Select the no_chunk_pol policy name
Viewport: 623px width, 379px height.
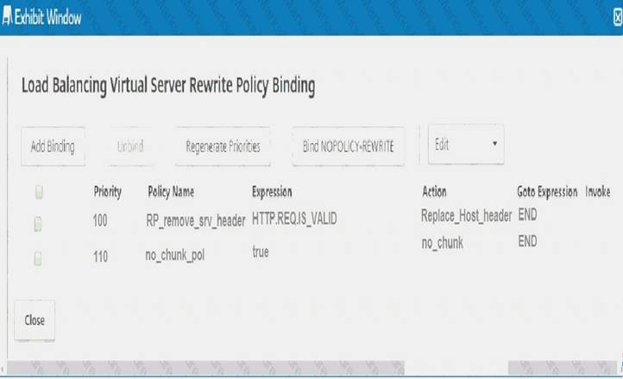point(174,255)
